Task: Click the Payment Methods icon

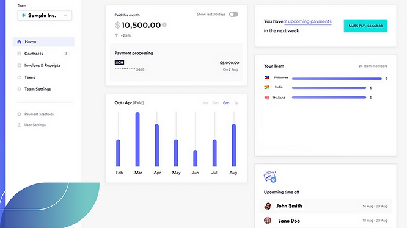Action: tap(19, 114)
